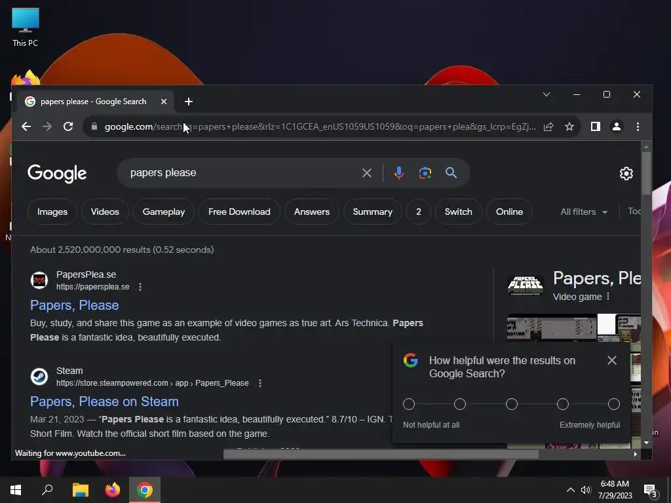Select the Online filter chip
This screenshot has width=671, height=503.
[x=509, y=212]
